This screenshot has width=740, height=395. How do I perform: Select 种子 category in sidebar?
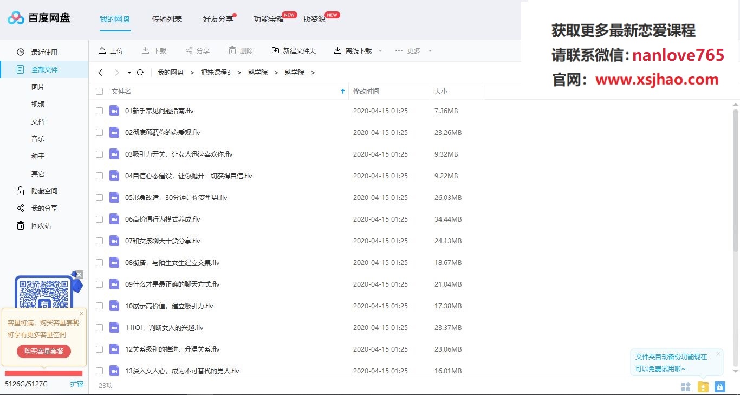pos(38,156)
